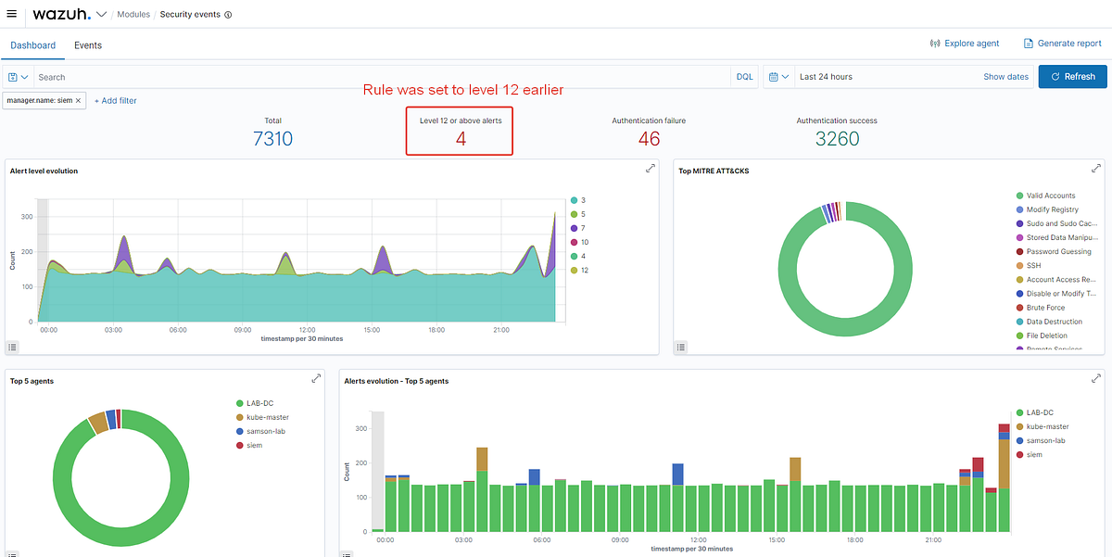Viewport: 1112px width, 557px height.
Task: Switch to the Events tab
Action: 88,45
